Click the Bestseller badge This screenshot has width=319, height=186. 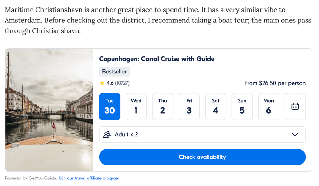(114, 72)
